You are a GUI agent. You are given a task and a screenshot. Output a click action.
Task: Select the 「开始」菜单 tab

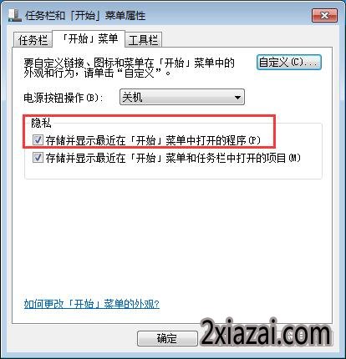tap(89, 38)
